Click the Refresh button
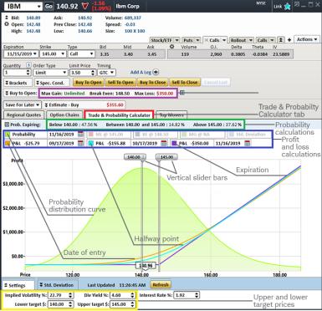 [161, 285]
